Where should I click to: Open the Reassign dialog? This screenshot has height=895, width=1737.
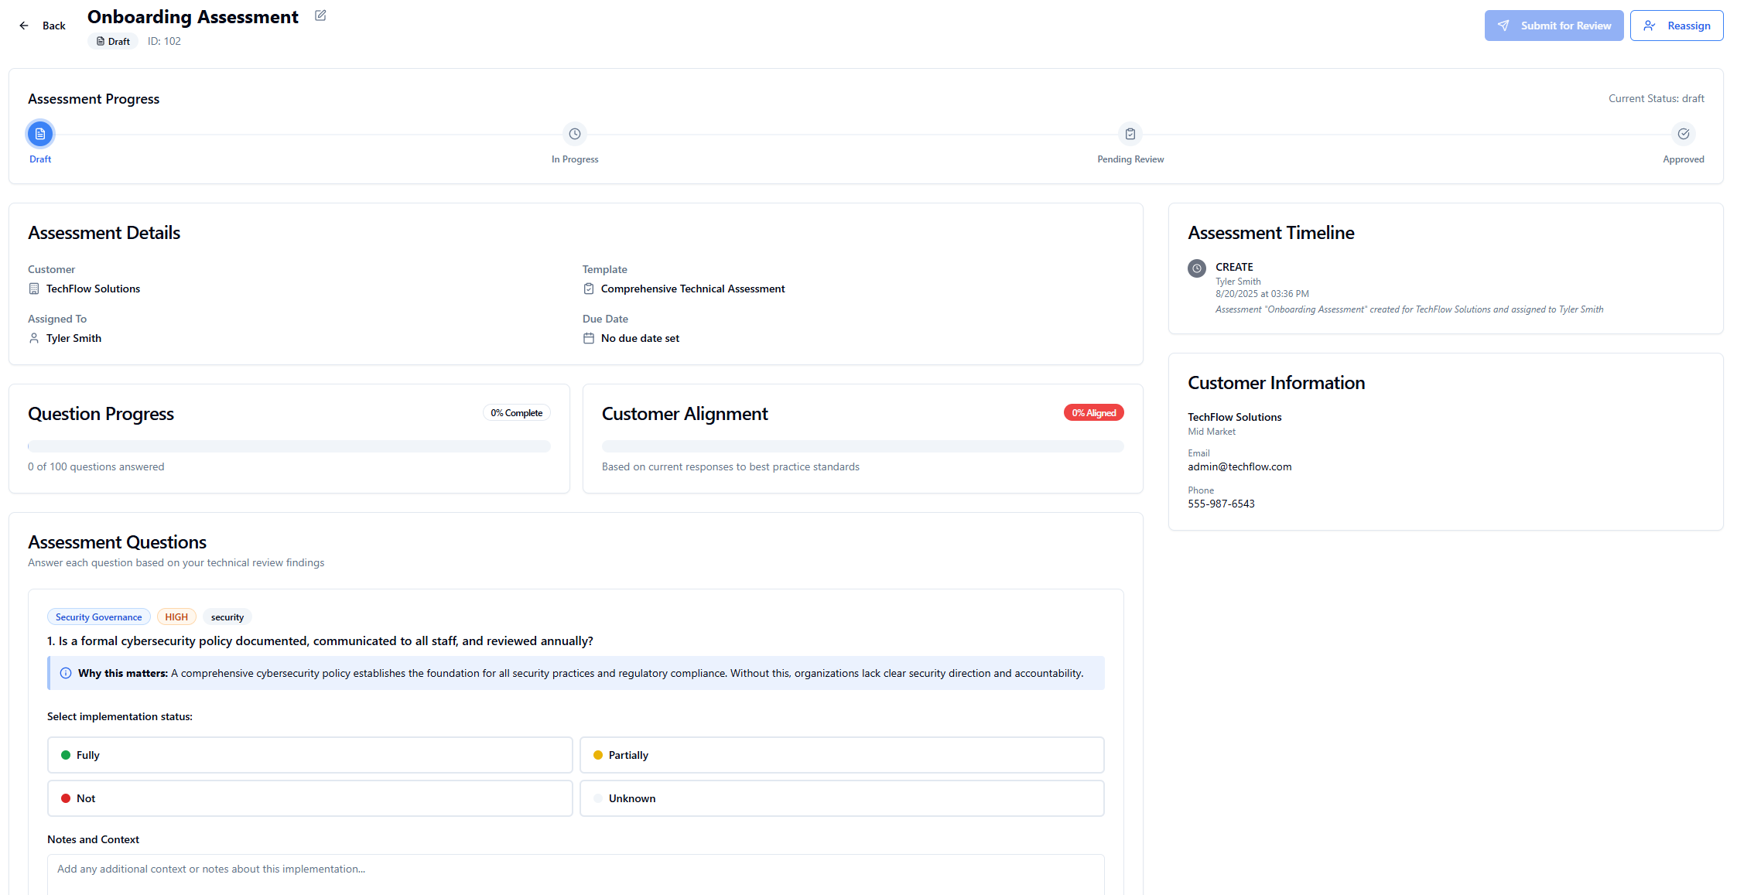1676,26
